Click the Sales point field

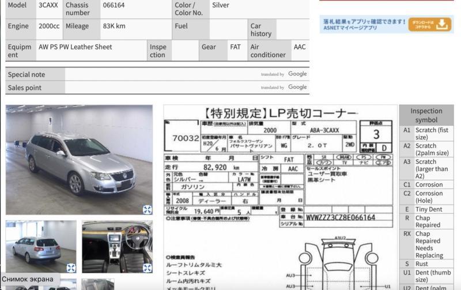[161, 88]
